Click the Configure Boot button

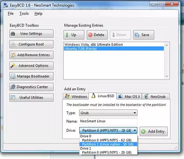coord(31,44)
